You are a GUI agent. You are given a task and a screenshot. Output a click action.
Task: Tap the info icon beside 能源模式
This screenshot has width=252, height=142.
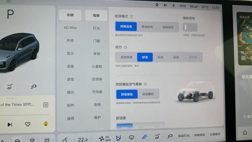132,17
